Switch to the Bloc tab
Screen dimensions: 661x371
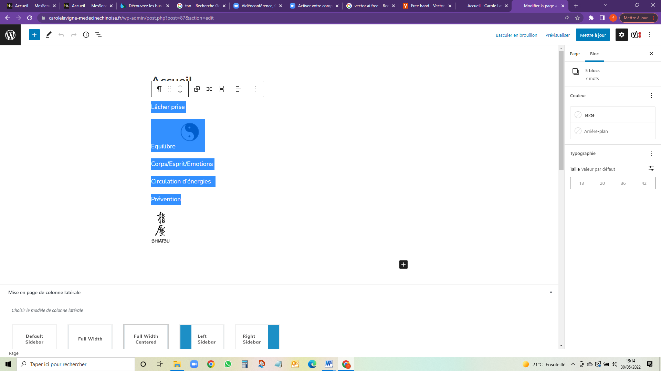click(x=594, y=54)
